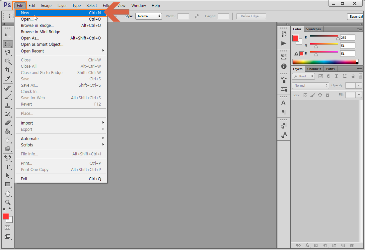Click the R channel slider
The image size is (365, 250).
click(x=324, y=37)
